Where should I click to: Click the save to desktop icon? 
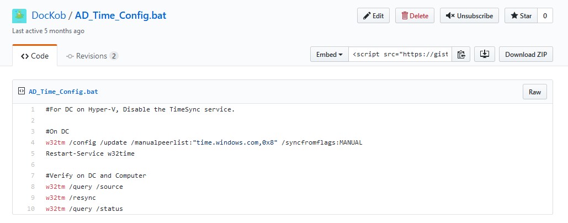click(485, 55)
